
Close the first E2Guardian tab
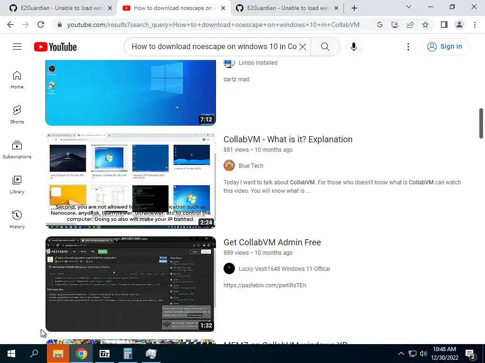[x=109, y=8]
